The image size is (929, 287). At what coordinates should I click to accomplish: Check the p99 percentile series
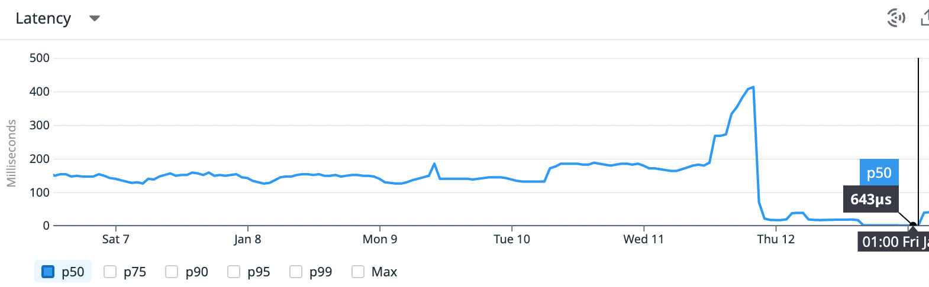(296, 272)
